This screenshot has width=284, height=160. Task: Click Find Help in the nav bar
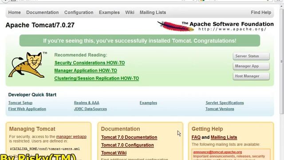[261, 12]
